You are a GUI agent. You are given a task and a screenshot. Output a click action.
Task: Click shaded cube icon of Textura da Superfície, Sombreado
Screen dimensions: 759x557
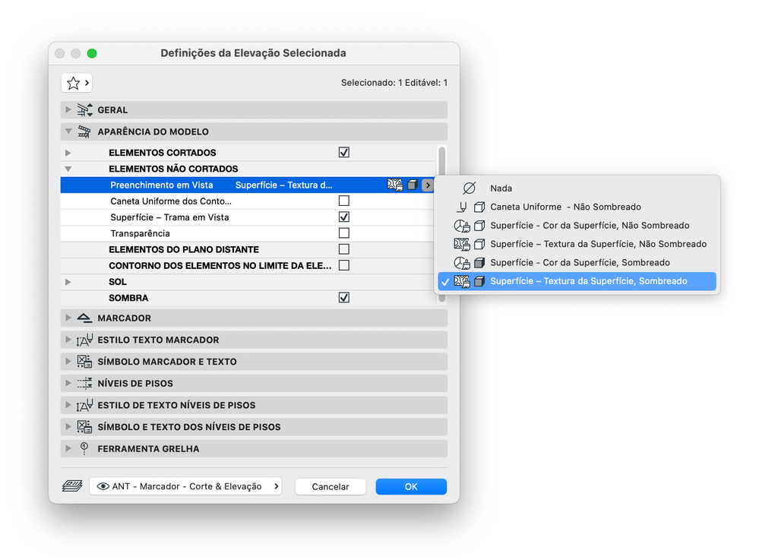point(479,281)
